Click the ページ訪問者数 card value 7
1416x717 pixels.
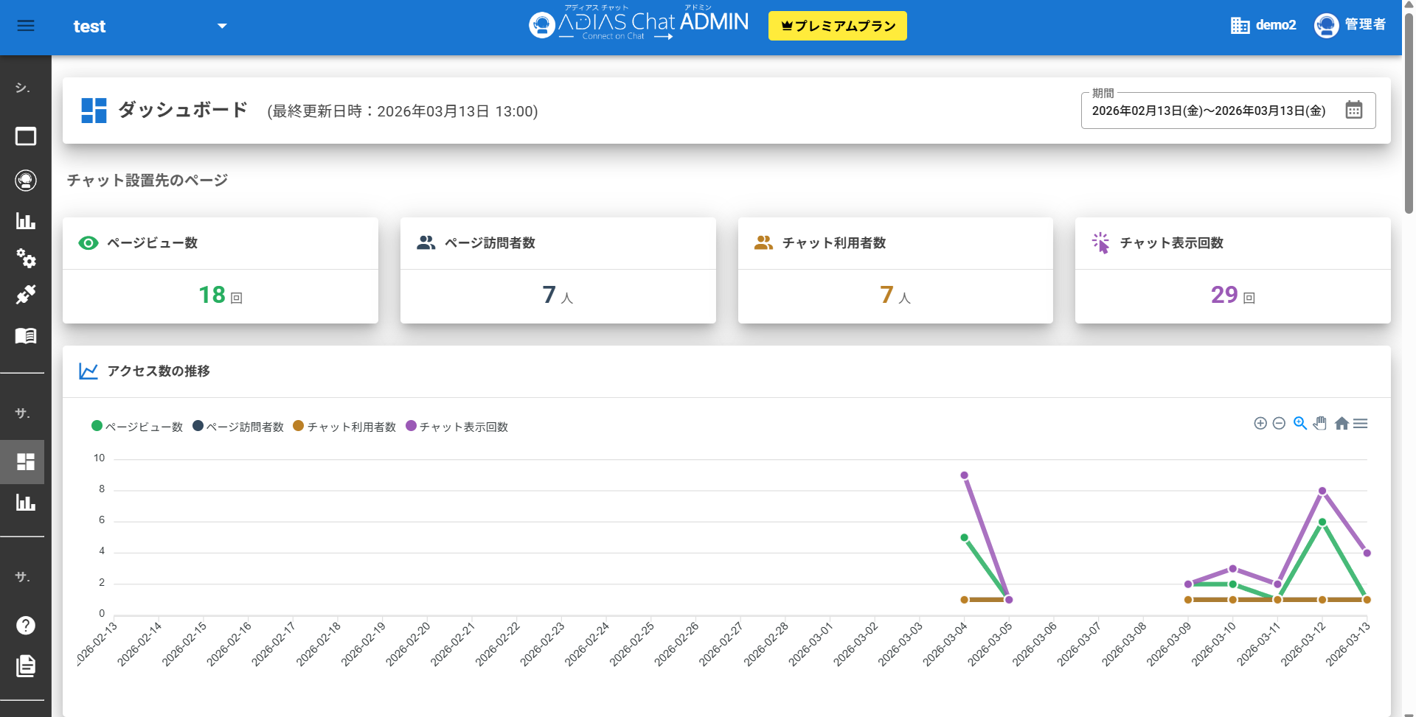click(549, 295)
